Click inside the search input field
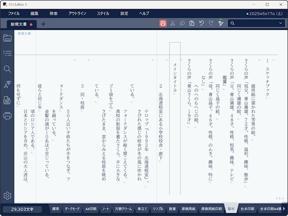 coord(256,24)
